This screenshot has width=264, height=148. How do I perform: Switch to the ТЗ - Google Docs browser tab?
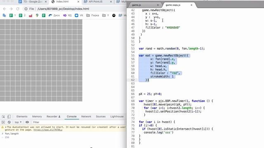point(33,2)
